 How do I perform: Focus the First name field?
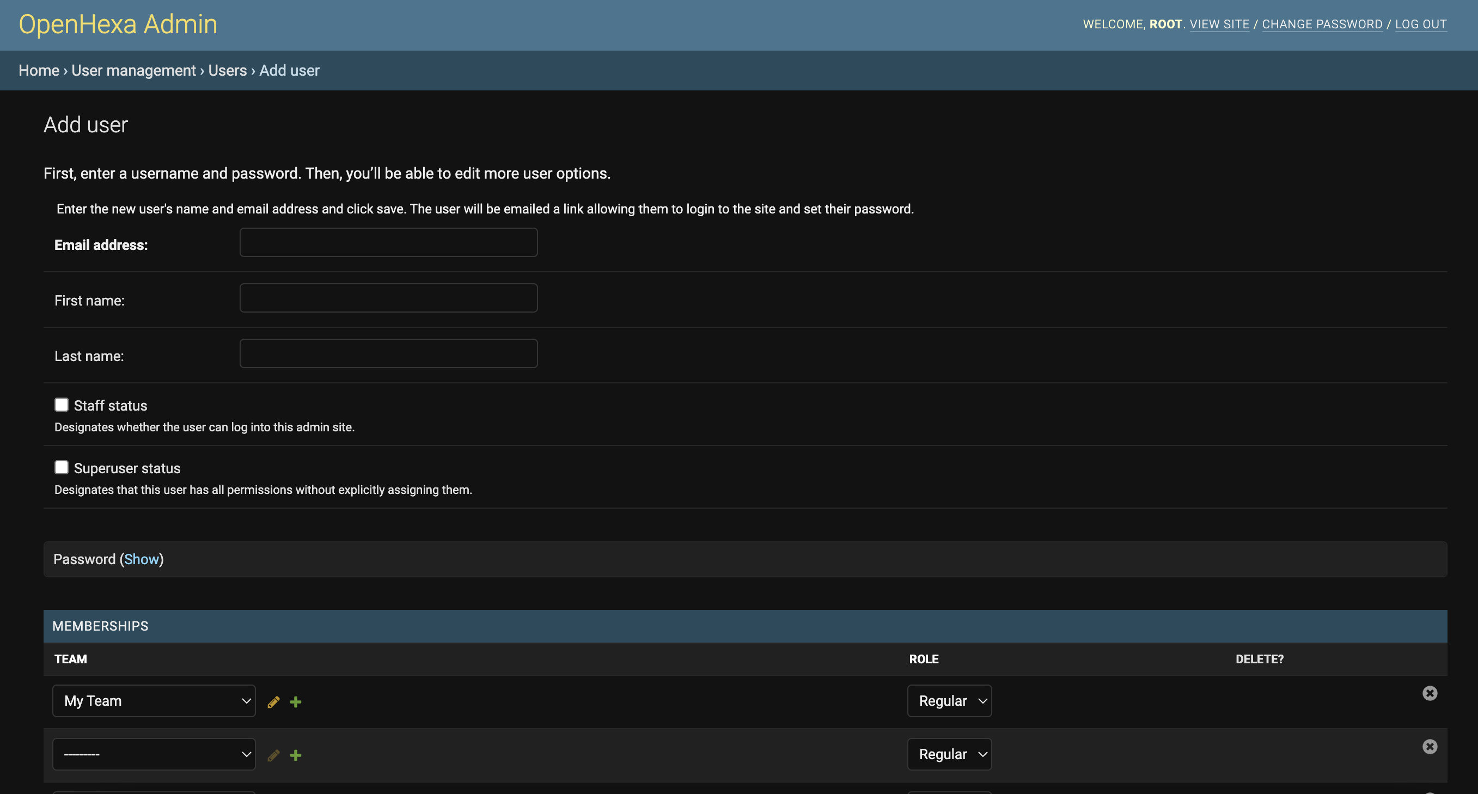(388, 298)
